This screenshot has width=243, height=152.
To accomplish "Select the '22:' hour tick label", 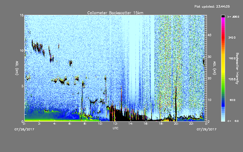I will 191,124.
